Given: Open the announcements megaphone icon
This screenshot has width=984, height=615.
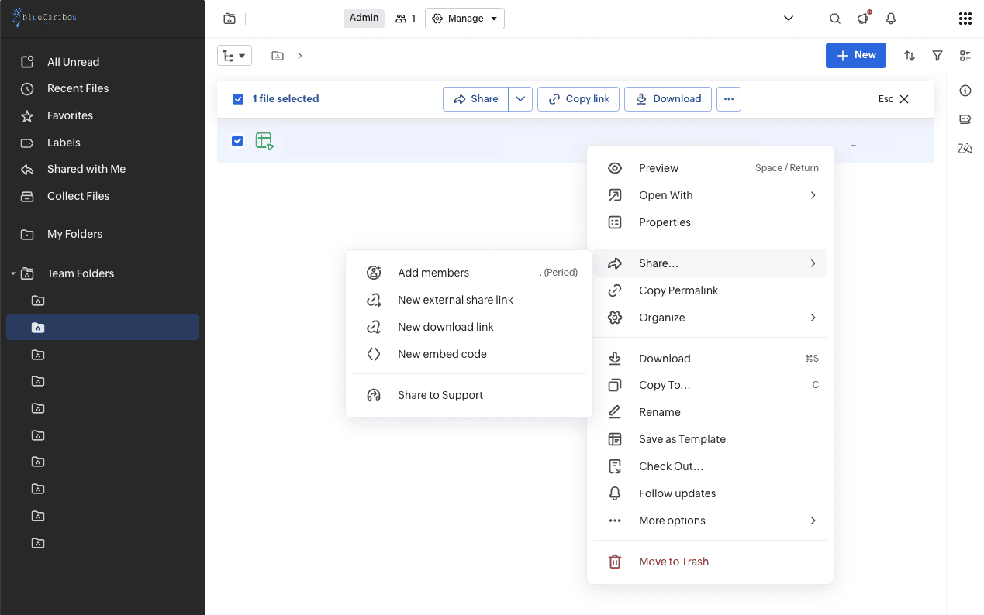Looking at the screenshot, I should coord(863,18).
